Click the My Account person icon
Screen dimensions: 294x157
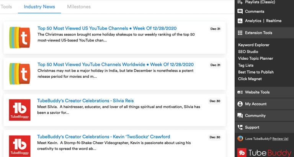tap(240, 104)
